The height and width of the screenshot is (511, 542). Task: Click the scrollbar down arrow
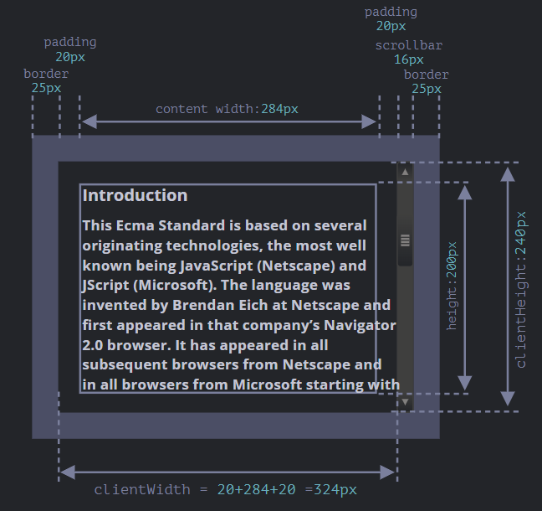pyautogui.click(x=406, y=403)
